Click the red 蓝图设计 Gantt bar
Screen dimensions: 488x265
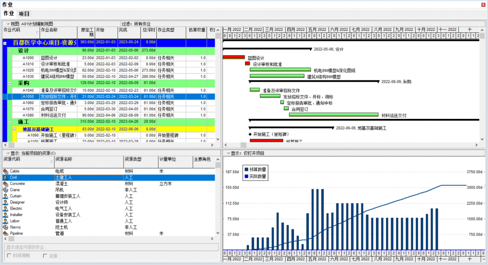(x=234, y=57)
